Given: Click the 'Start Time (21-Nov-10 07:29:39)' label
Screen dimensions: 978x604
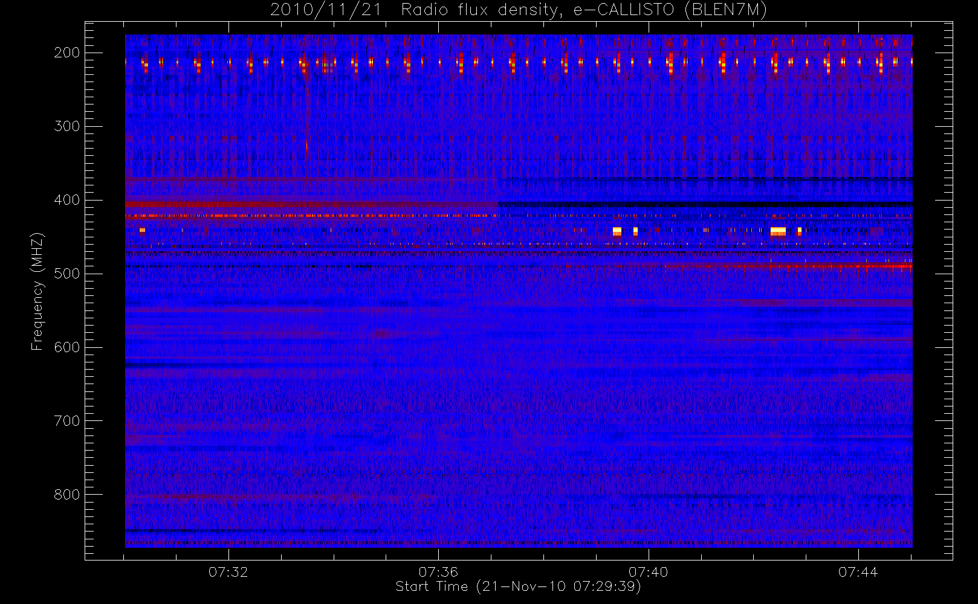Looking at the screenshot, I should 518,586.
